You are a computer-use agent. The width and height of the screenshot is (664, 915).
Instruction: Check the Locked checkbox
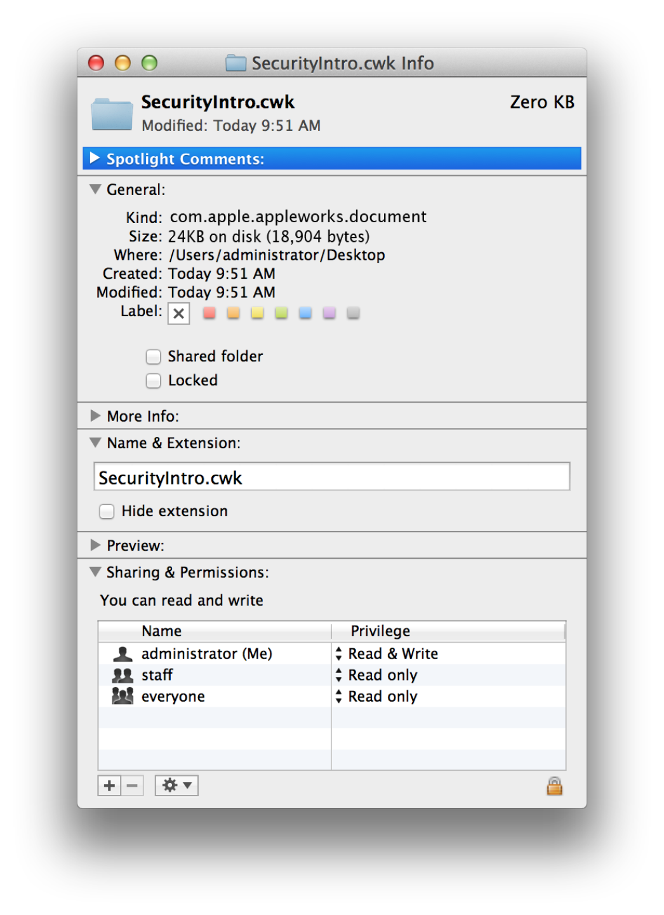point(153,380)
